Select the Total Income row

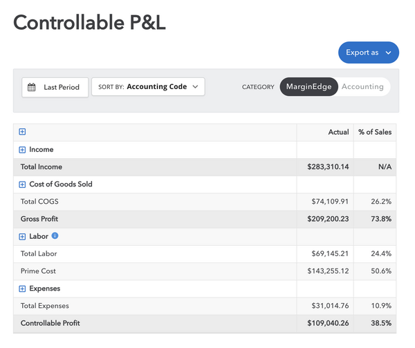(41, 167)
